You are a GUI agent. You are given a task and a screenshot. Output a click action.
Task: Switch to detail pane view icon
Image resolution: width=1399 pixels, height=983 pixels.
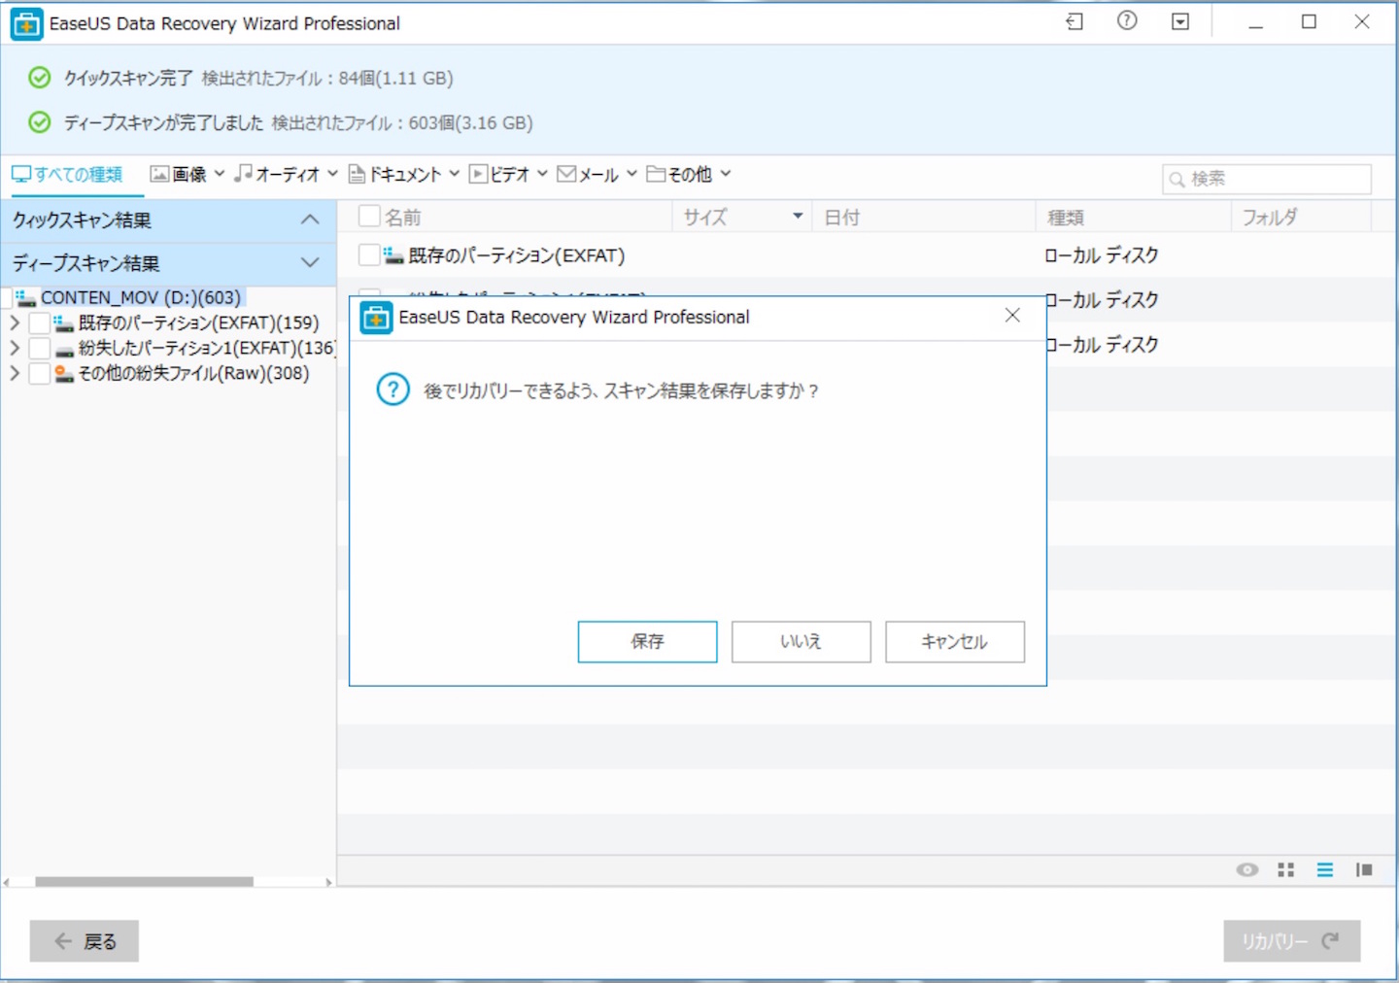point(1364,869)
